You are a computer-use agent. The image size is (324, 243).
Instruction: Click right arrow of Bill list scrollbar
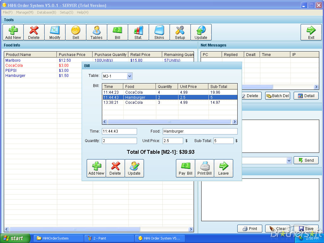[234, 122]
